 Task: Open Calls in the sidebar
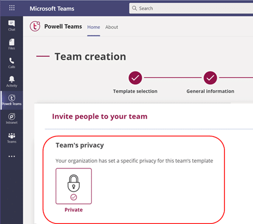point(12,63)
